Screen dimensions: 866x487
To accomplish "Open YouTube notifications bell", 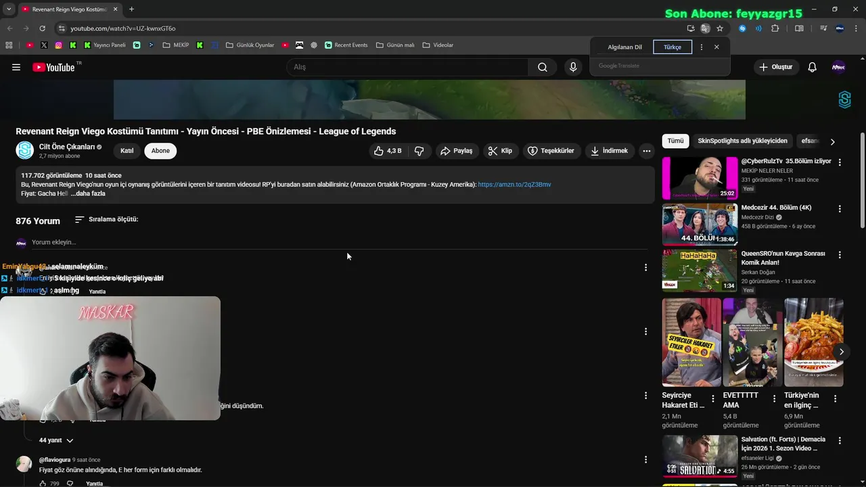I will click(x=813, y=67).
